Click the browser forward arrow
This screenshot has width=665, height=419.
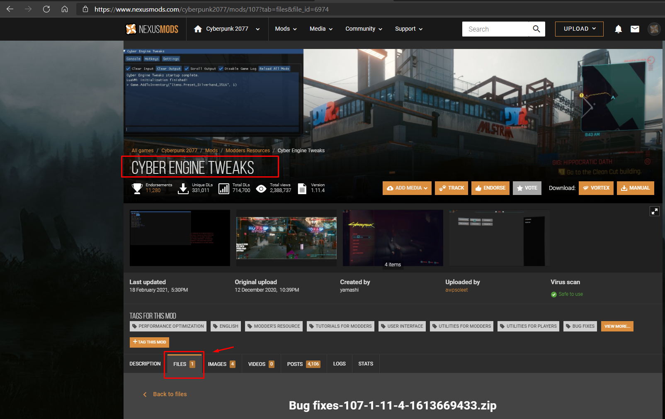point(28,9)
